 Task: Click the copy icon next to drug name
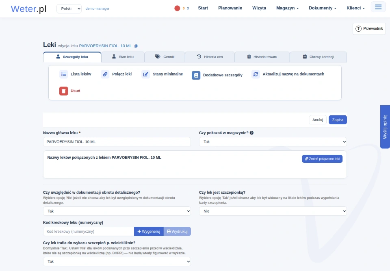pyautogui.click(x=136, y=46)
